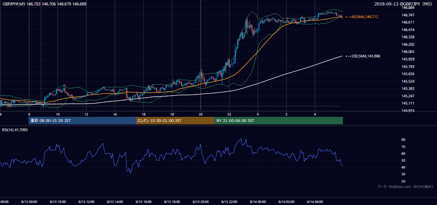This screenshot has width=437, height=205.
Task: Click the '9/13 14:00' bottom time label
Action: 115,202
